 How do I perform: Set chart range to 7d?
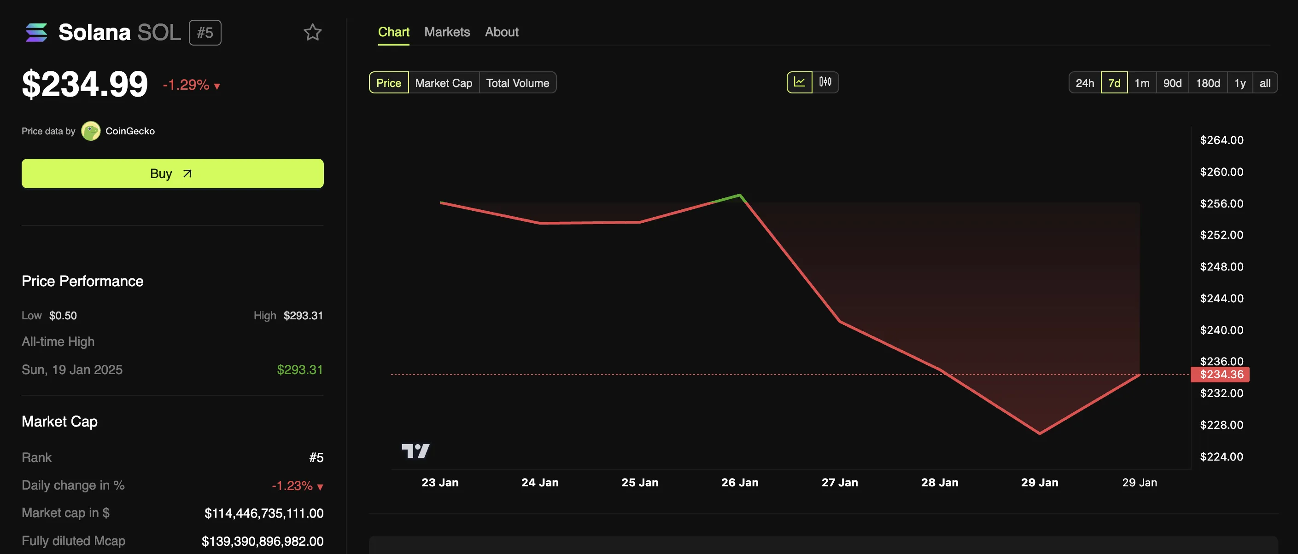(x=1114, y=82)
